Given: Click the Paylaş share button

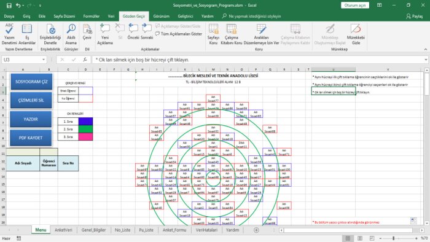Looking at the screenshot, I should coord(415,17).
